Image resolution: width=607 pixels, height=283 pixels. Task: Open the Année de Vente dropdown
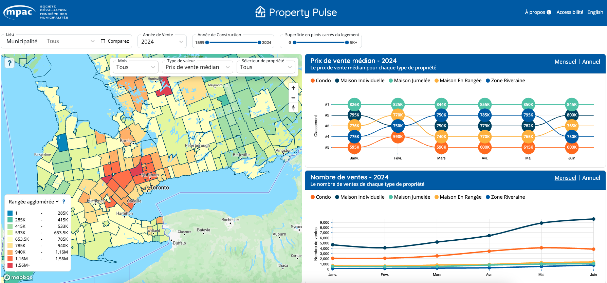(x=162, y=42)
